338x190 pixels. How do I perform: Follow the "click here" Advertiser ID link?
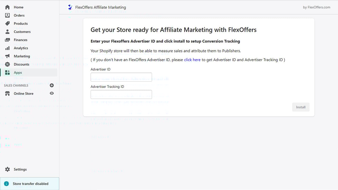192,60
